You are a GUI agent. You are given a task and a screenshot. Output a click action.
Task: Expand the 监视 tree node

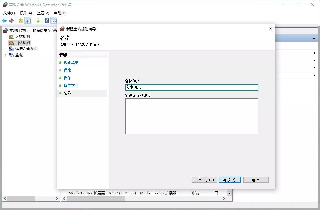tap(5, 55)
